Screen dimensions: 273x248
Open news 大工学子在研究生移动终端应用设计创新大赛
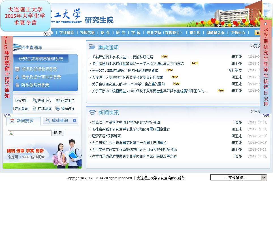point(135,149)
